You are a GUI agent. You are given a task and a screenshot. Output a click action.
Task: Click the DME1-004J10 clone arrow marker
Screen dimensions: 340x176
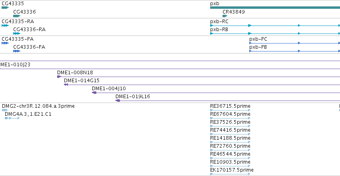point(94,93)
